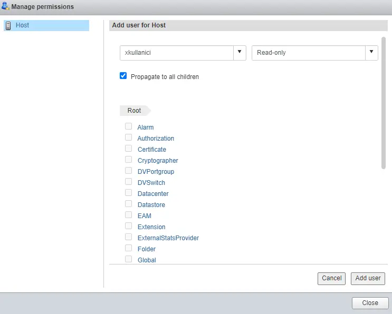Expand the Authorization privilege group
The height and width of the screenshot is (314, 392).
[156, 139]
